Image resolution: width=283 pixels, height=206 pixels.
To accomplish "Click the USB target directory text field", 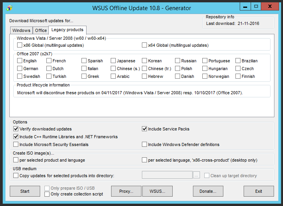I will pos(167,175).
